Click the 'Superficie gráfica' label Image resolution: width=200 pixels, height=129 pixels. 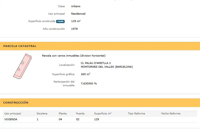coord(63,74)
